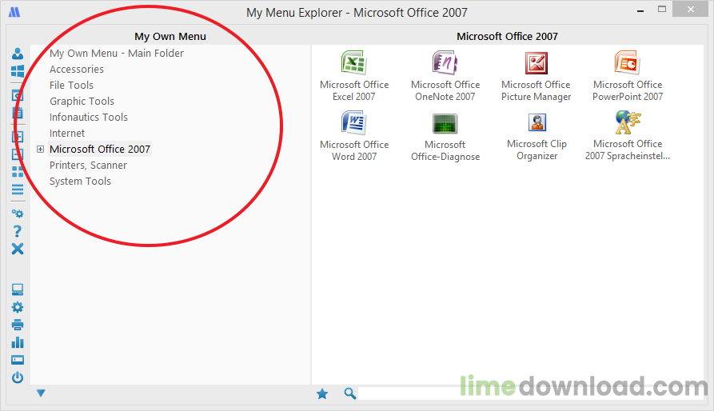714x411 pixels.
Task: Click the collapse-all minus box sidebar icon
Action: point(18,154)
